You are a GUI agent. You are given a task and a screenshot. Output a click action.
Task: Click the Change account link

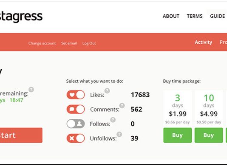point(42,43)
